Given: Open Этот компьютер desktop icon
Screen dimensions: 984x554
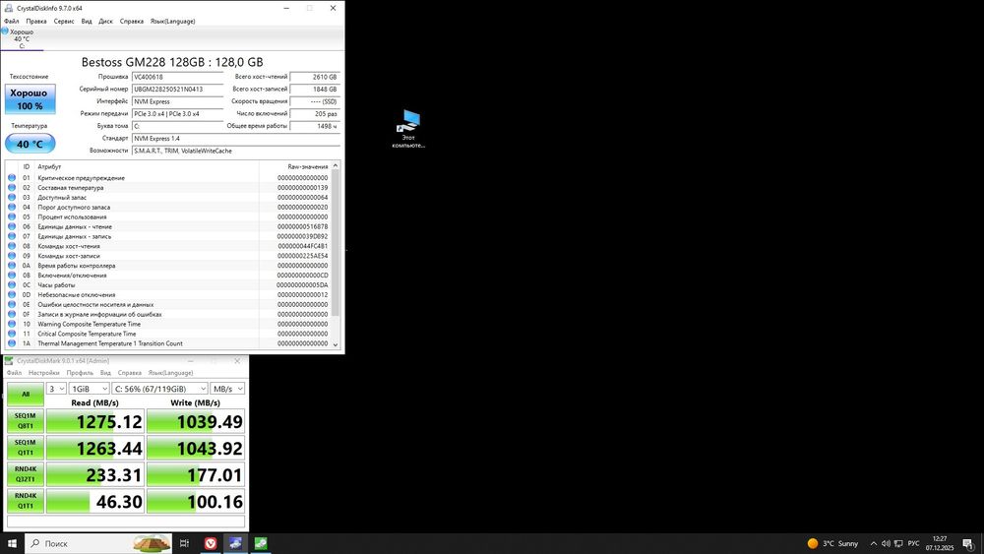Looking at the screenshot, I should point(408,129).
